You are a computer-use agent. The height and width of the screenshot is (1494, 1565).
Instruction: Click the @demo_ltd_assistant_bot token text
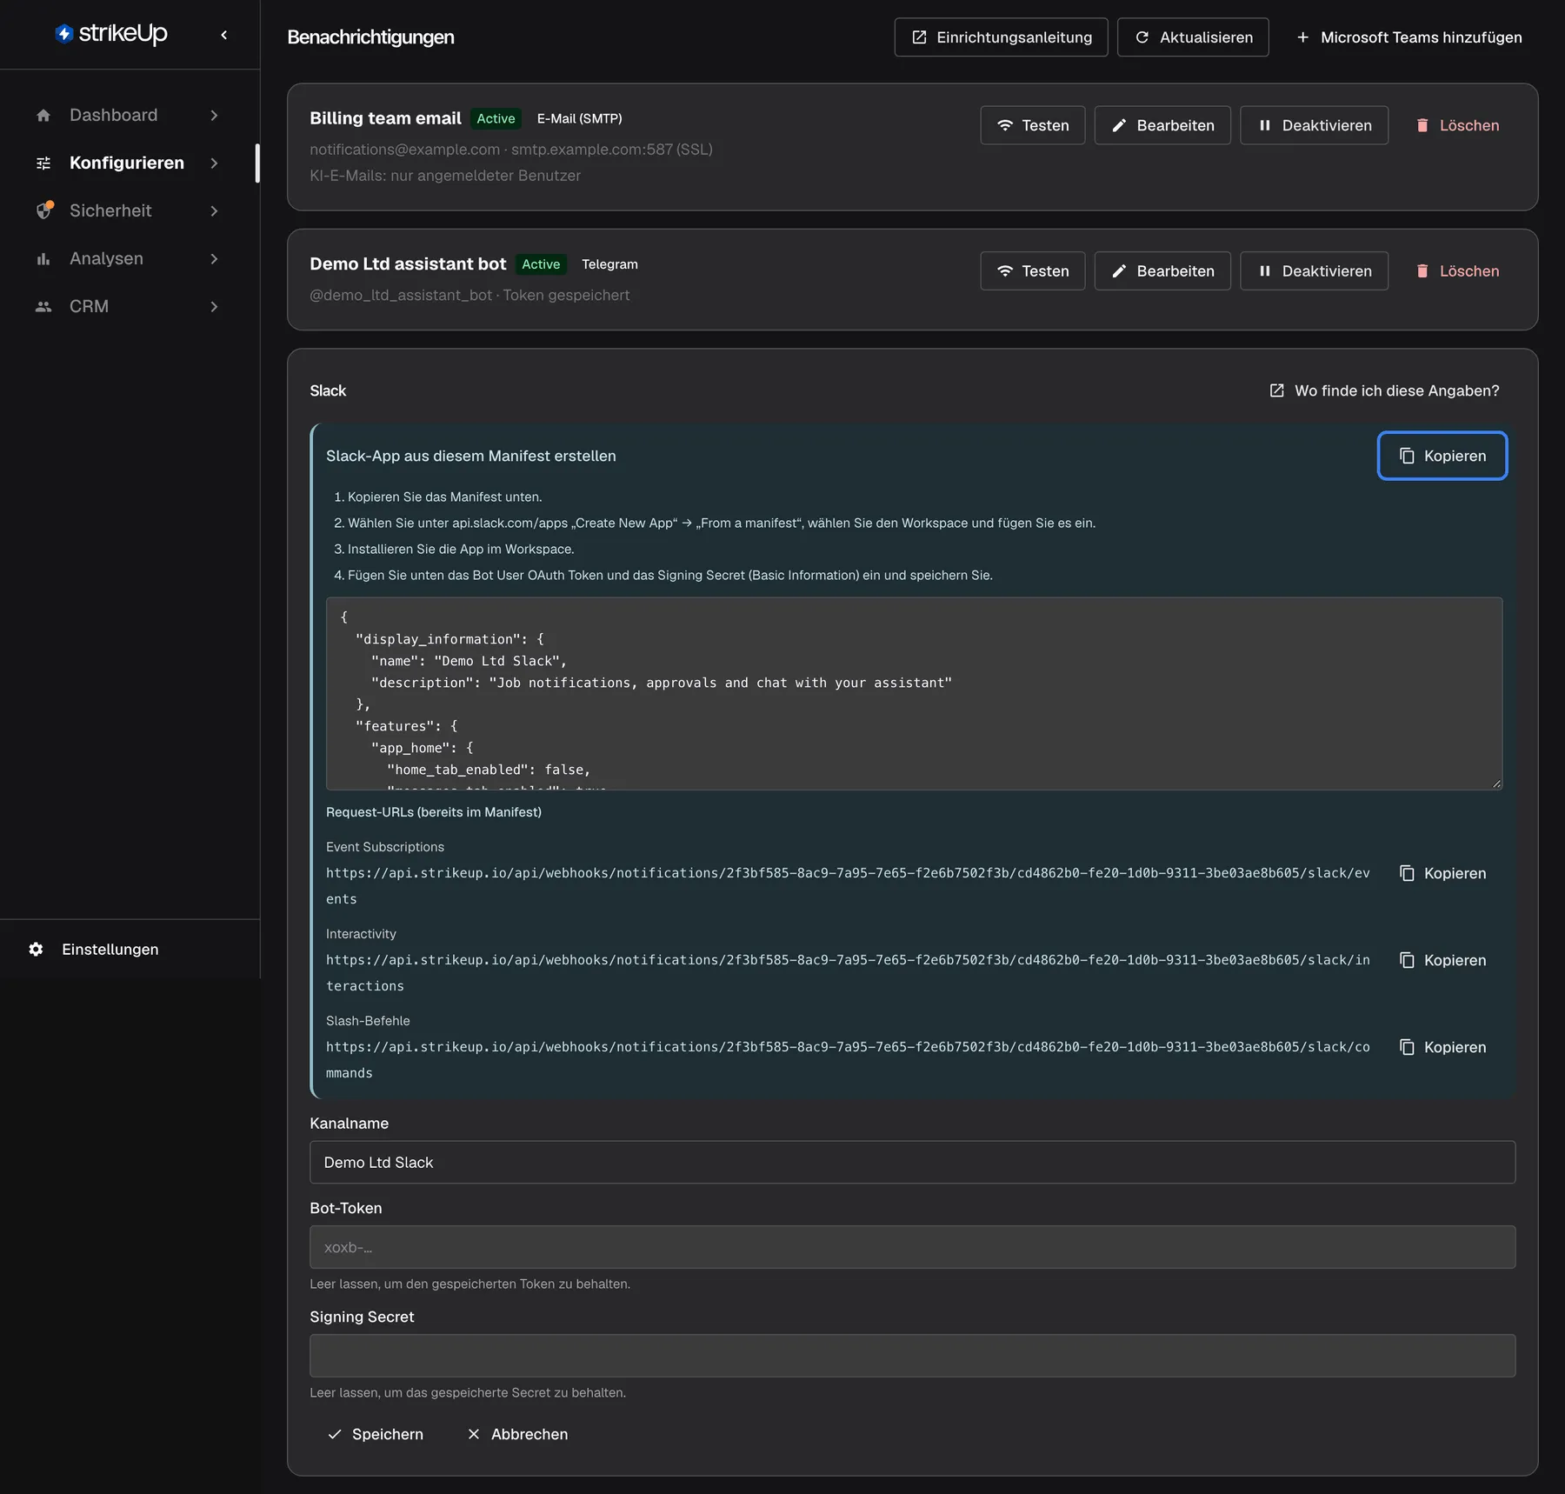469,296
